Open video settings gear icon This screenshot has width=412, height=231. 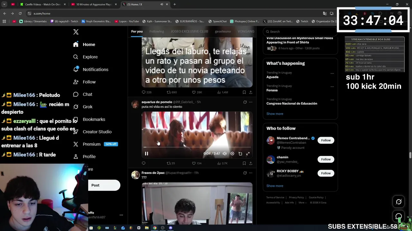click(232, 154)
